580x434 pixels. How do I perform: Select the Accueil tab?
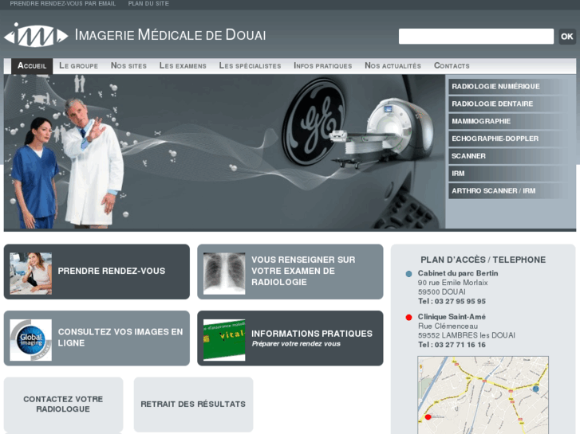[32, 66]
